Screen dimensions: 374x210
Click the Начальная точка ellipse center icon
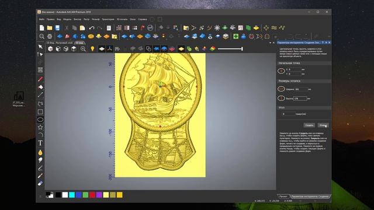(281, 71)
